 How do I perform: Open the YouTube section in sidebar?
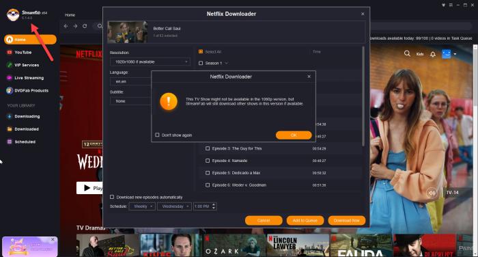pos(19,52)
